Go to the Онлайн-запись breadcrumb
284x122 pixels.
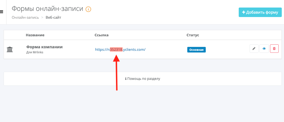pos(25,17)
